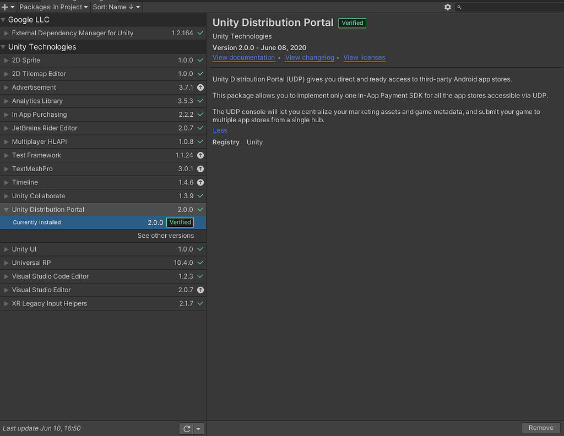Click the update icon next to Visual Studio Editor
This screenshot has width=564, height=436.
click(200, 290)
